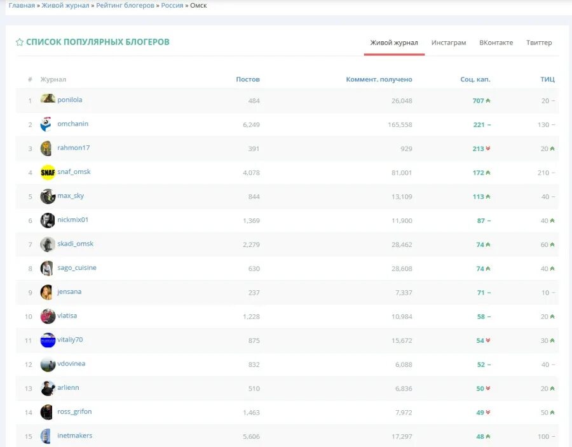572x447 pixels.
Task: Open the ВКонтакте tab
Action: [496, 43]
